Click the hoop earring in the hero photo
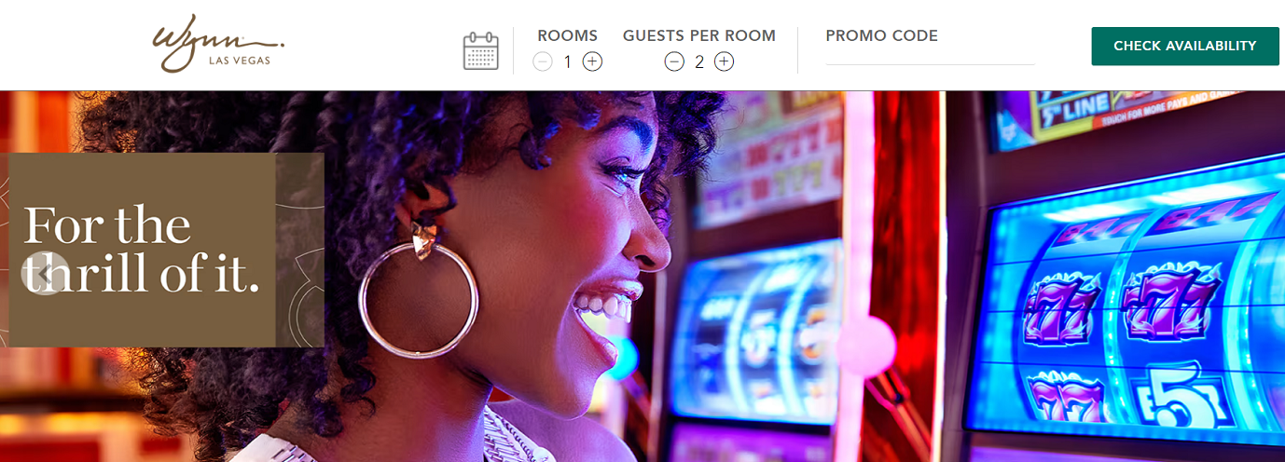Screen dimensions: 1285x462 click(x=419, y=293)
